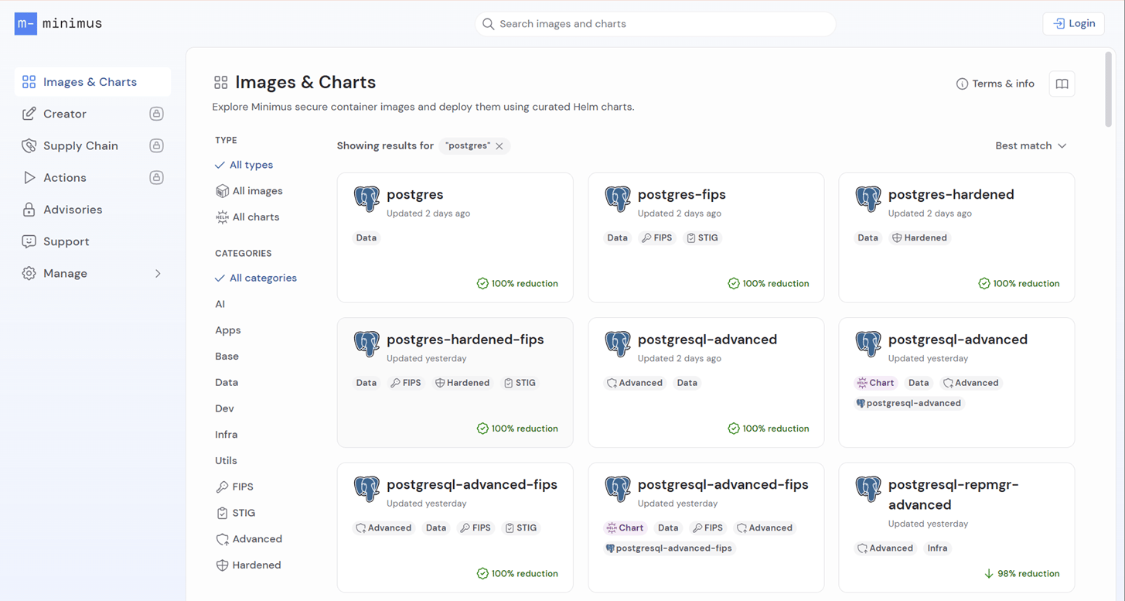Click the lock icon beside Actions
This screenshot has height=601, width=1125.
click(x=156, y=178)
